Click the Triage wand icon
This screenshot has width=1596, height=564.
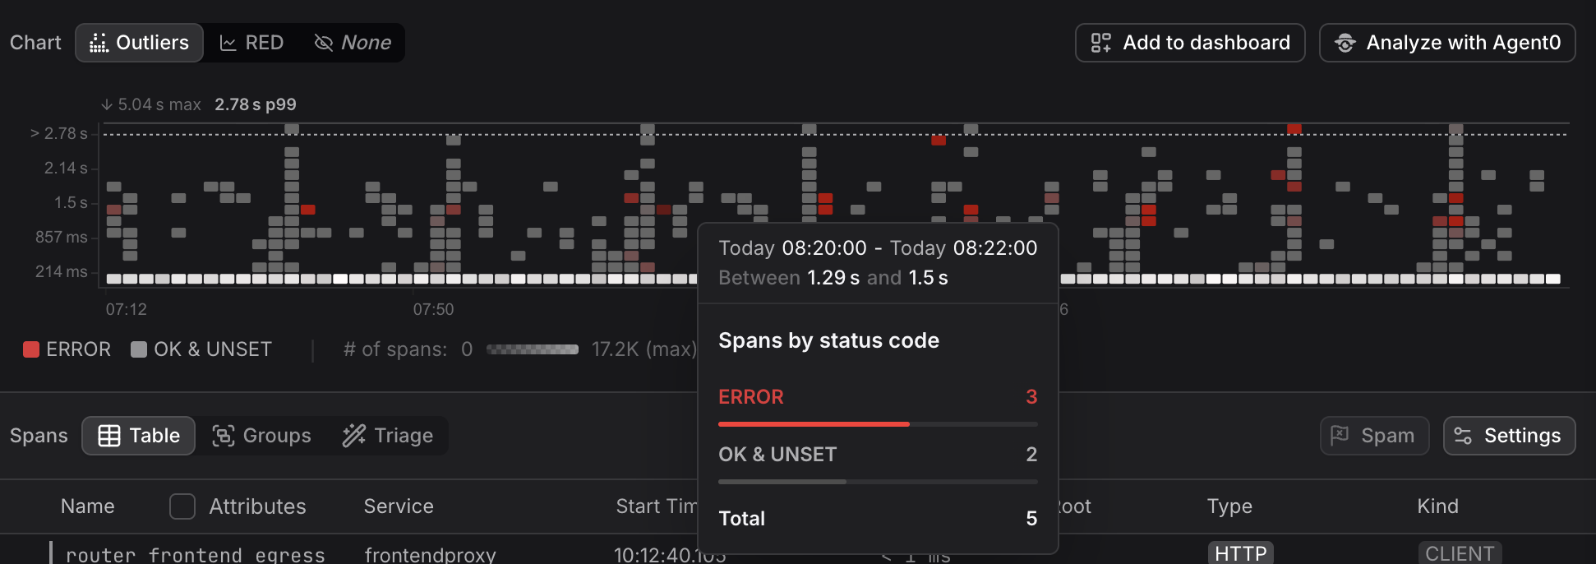tap(354, 436)
